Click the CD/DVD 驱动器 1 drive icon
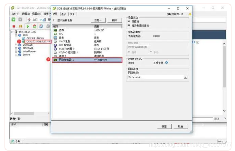This screenshot has width=235, height=151. tap(55, 52)
